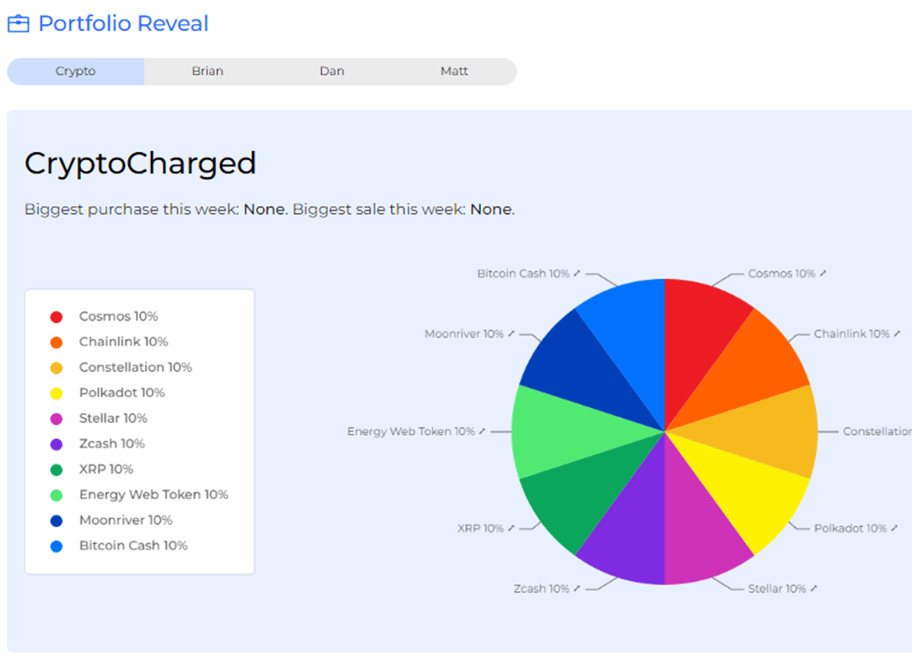The image size is (912, 665).
Task: Click the red Cosmos legend dot
Action: 56,317
